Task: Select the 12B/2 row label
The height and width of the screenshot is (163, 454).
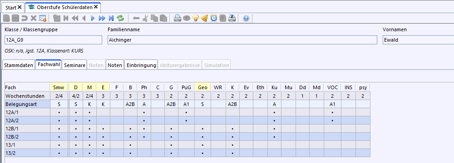Action: pos(28,136)
